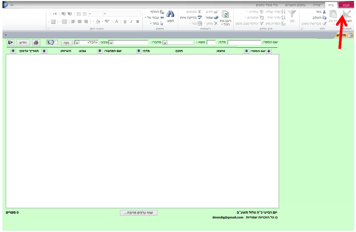Click the multiple values change (שינוי ערכים מרובה) button
The width and height of the screenshot is (356, 232).
139,213
